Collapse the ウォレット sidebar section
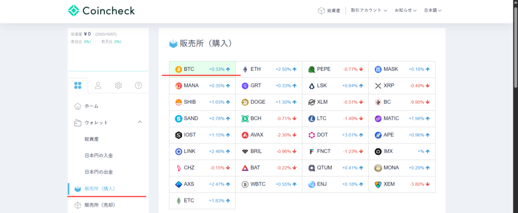 click(x=140, y=122)
